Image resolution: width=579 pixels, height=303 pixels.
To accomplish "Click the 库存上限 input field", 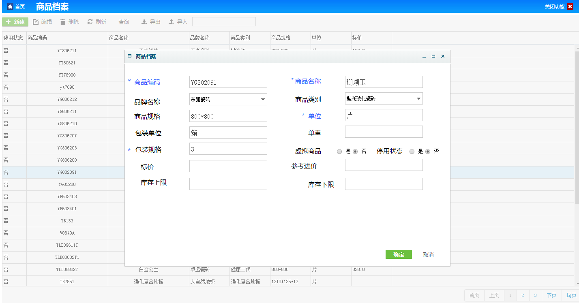I will pos(228,184).
